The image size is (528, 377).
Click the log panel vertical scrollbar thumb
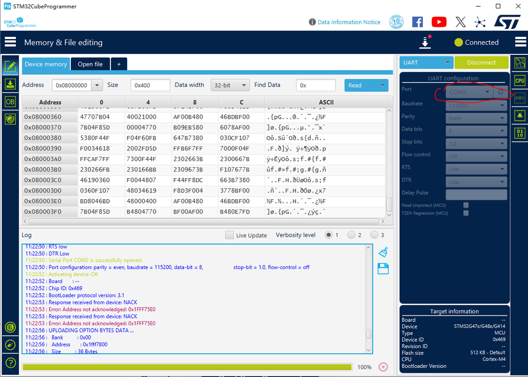[369, 334]
